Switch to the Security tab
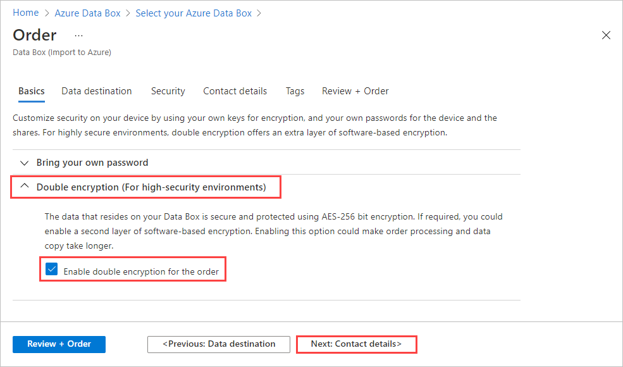Image resolution: width=623 pixels, height=367 pixels. tap(168, 90)
